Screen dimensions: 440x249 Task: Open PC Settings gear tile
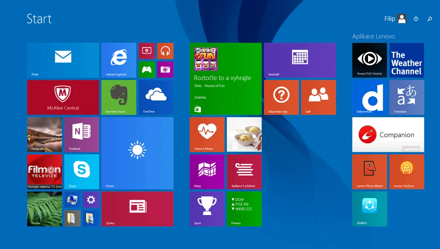coord(91,200)
